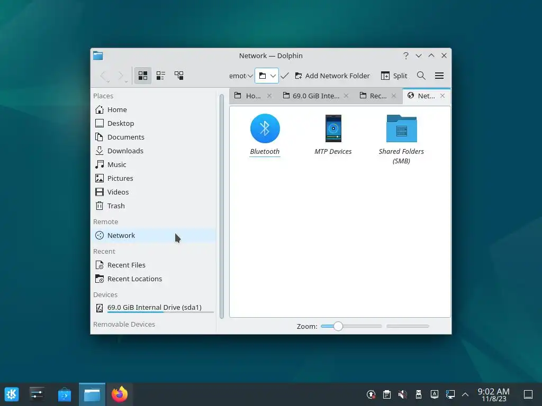Open Desktop in Places panel
The image size is (542, 406).
[154, 123]
